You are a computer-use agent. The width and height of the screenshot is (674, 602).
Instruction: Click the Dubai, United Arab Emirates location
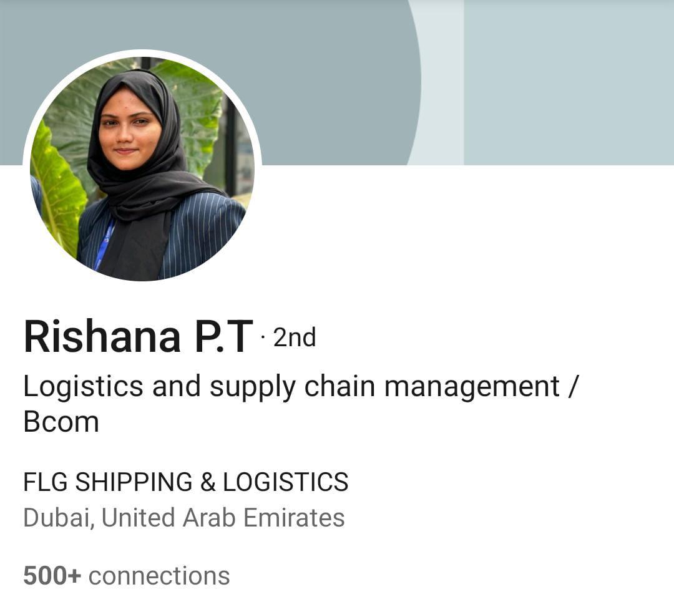click(x=184, y=518)
